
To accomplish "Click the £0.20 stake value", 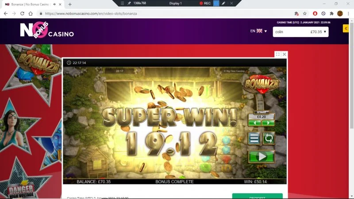I will pos(262,117).
